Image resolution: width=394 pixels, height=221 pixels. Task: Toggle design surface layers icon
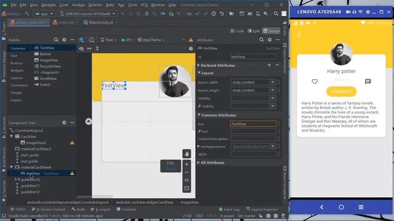[x=81, y=40]
